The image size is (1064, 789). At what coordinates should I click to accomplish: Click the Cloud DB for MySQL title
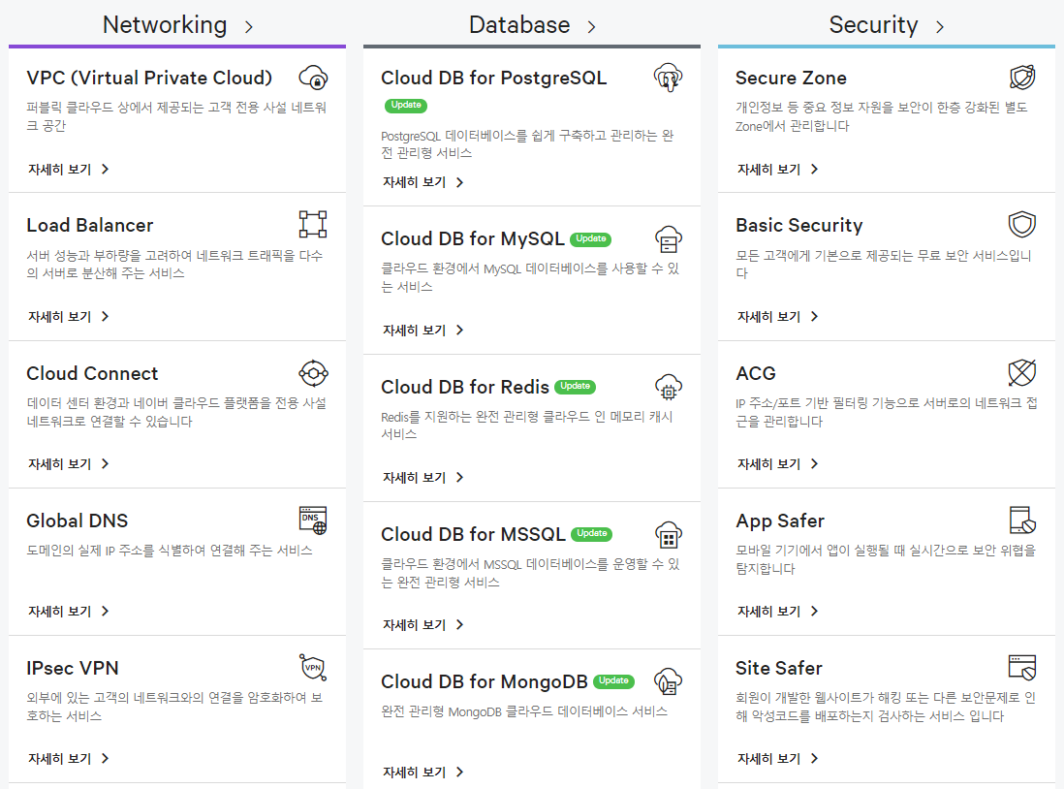pos(473,239)
